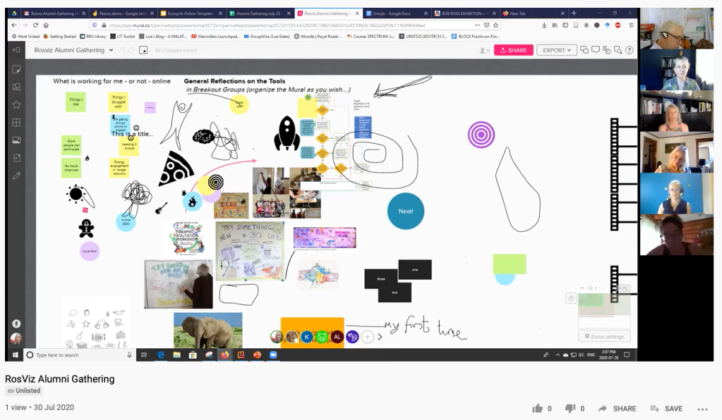Exit the mural via the leave icon
Screen dimensions: 722x420
point(16,49)
